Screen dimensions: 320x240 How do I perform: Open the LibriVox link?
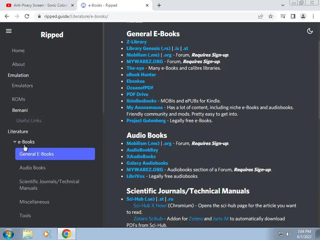click(136, 176)
